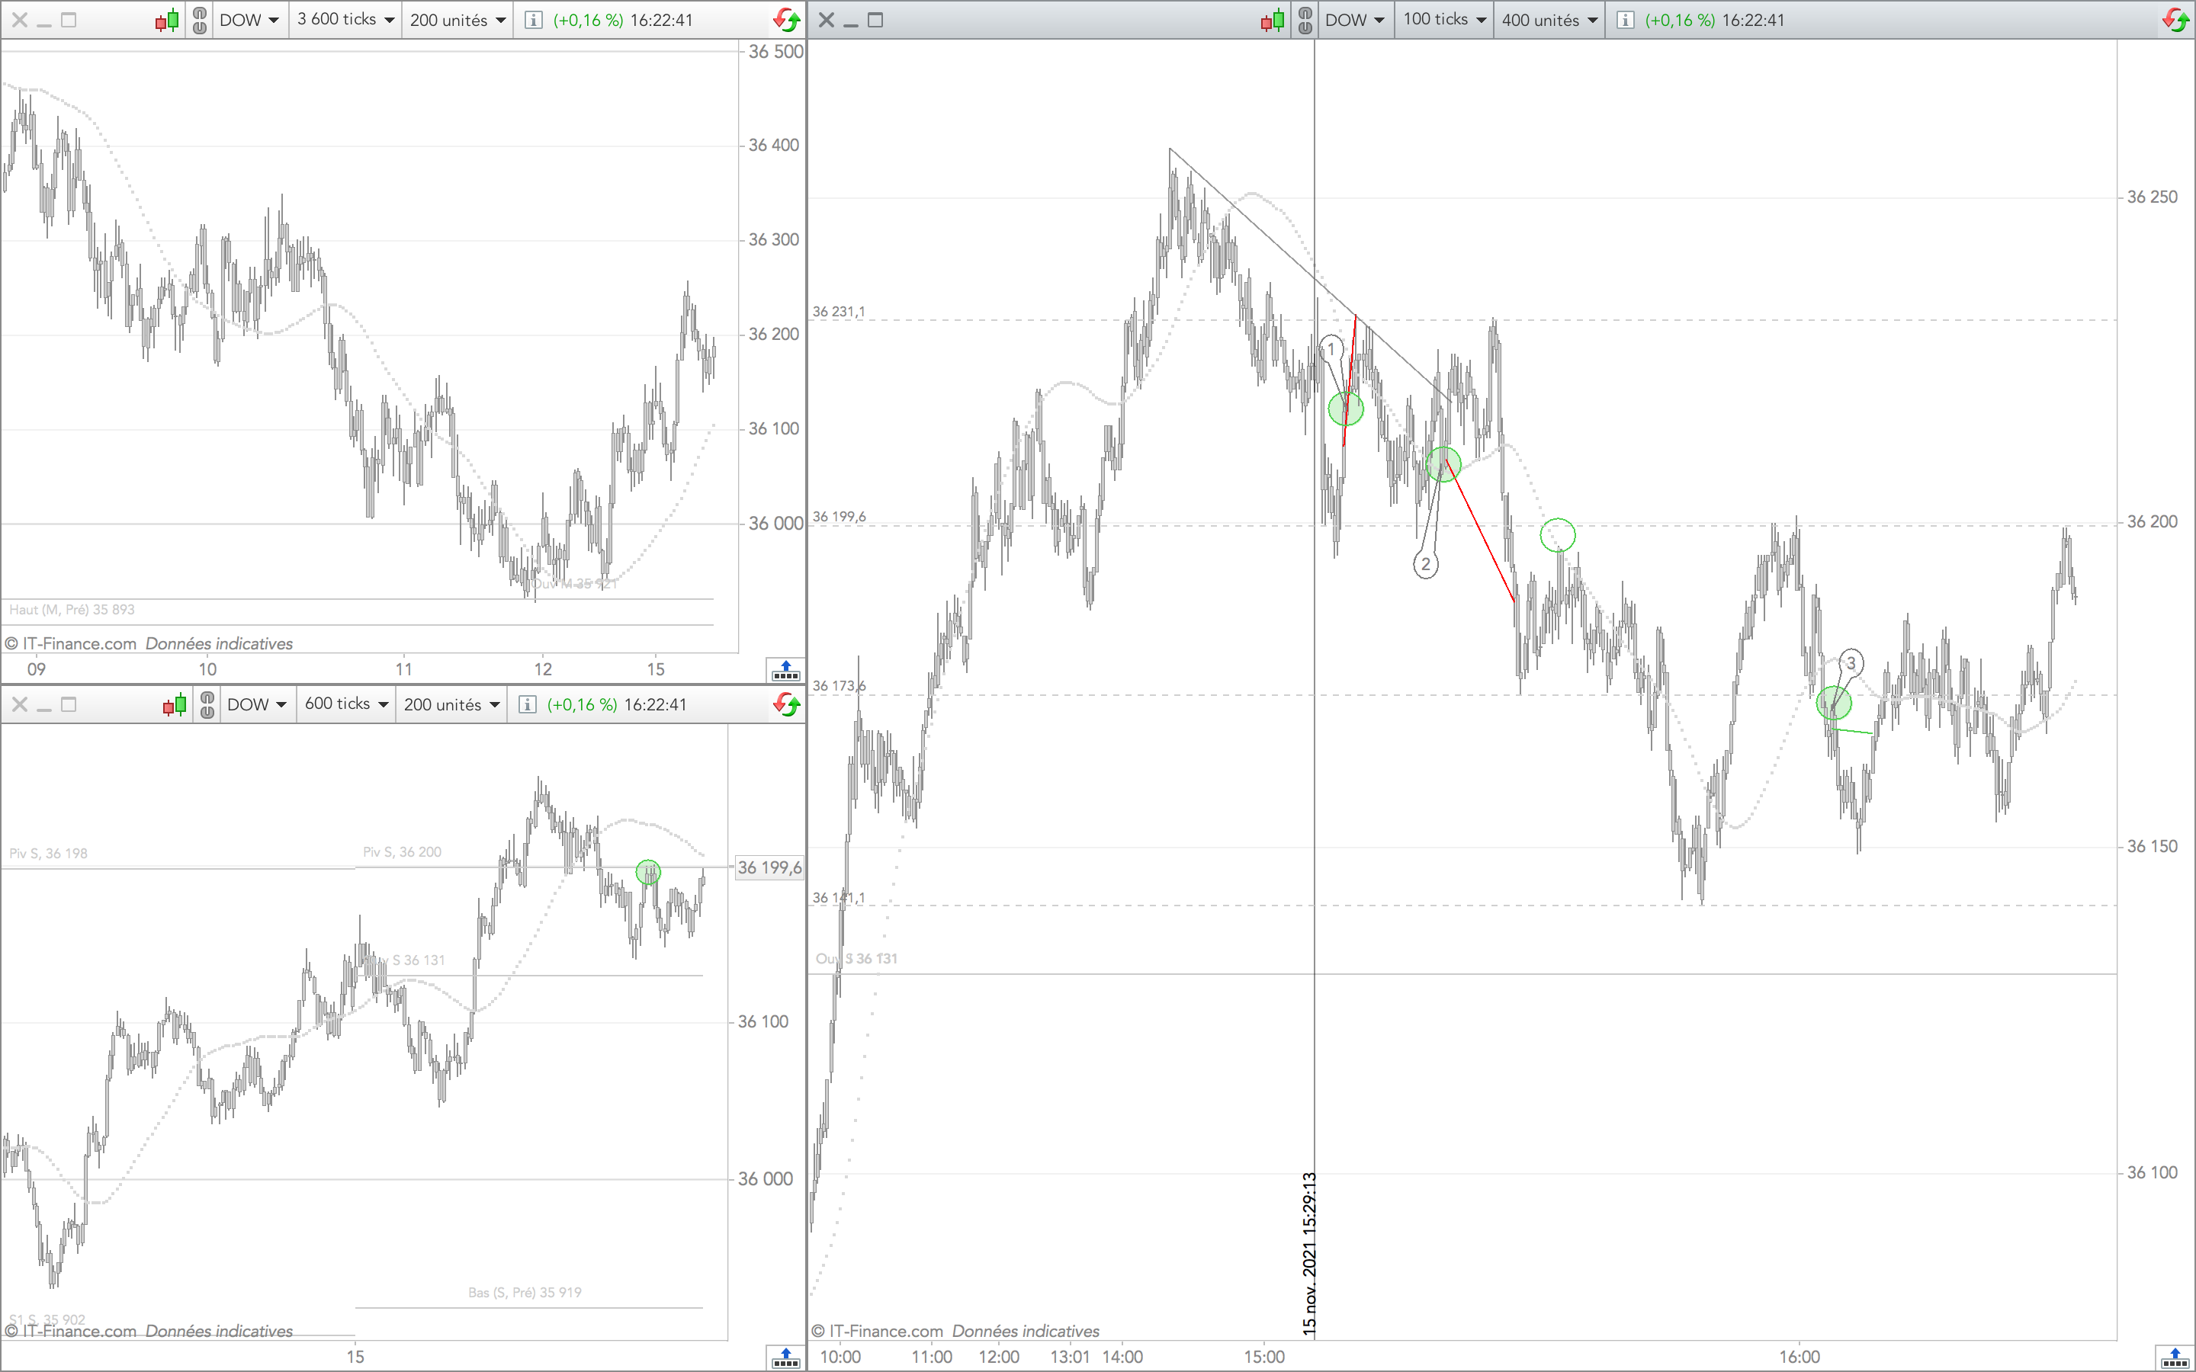This screenshot has width=2196, height=1372.
Task: Click IT-Finance.com link in the 100 ticks chart
Action: pos(886,1331)
